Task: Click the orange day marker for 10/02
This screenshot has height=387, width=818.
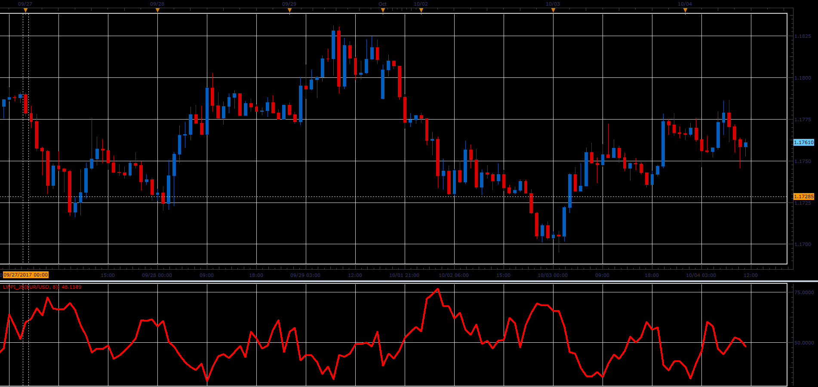Action: [x=421, y=10]
